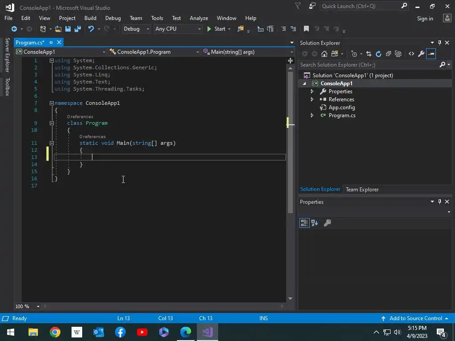Click the Navigate Backward toolbar arrow
The image size is (455, 341).
[14, 29]
